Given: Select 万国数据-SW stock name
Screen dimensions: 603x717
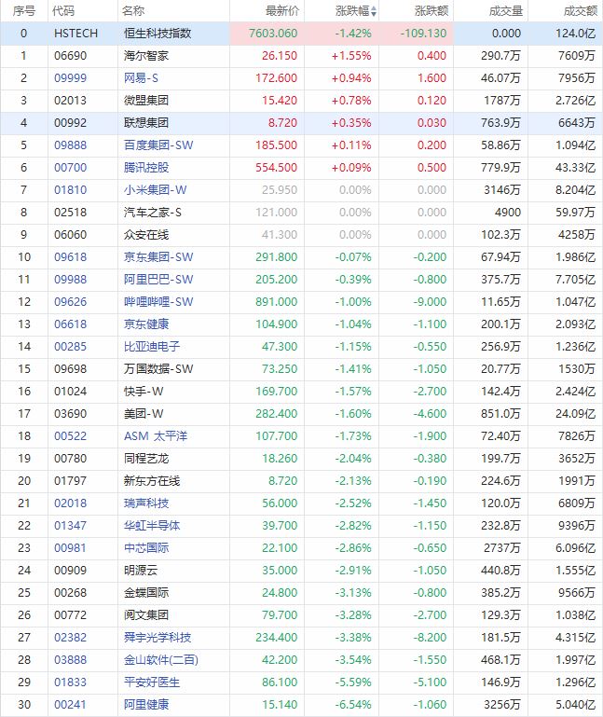Looking at the screenshot, I should [158, 369].
